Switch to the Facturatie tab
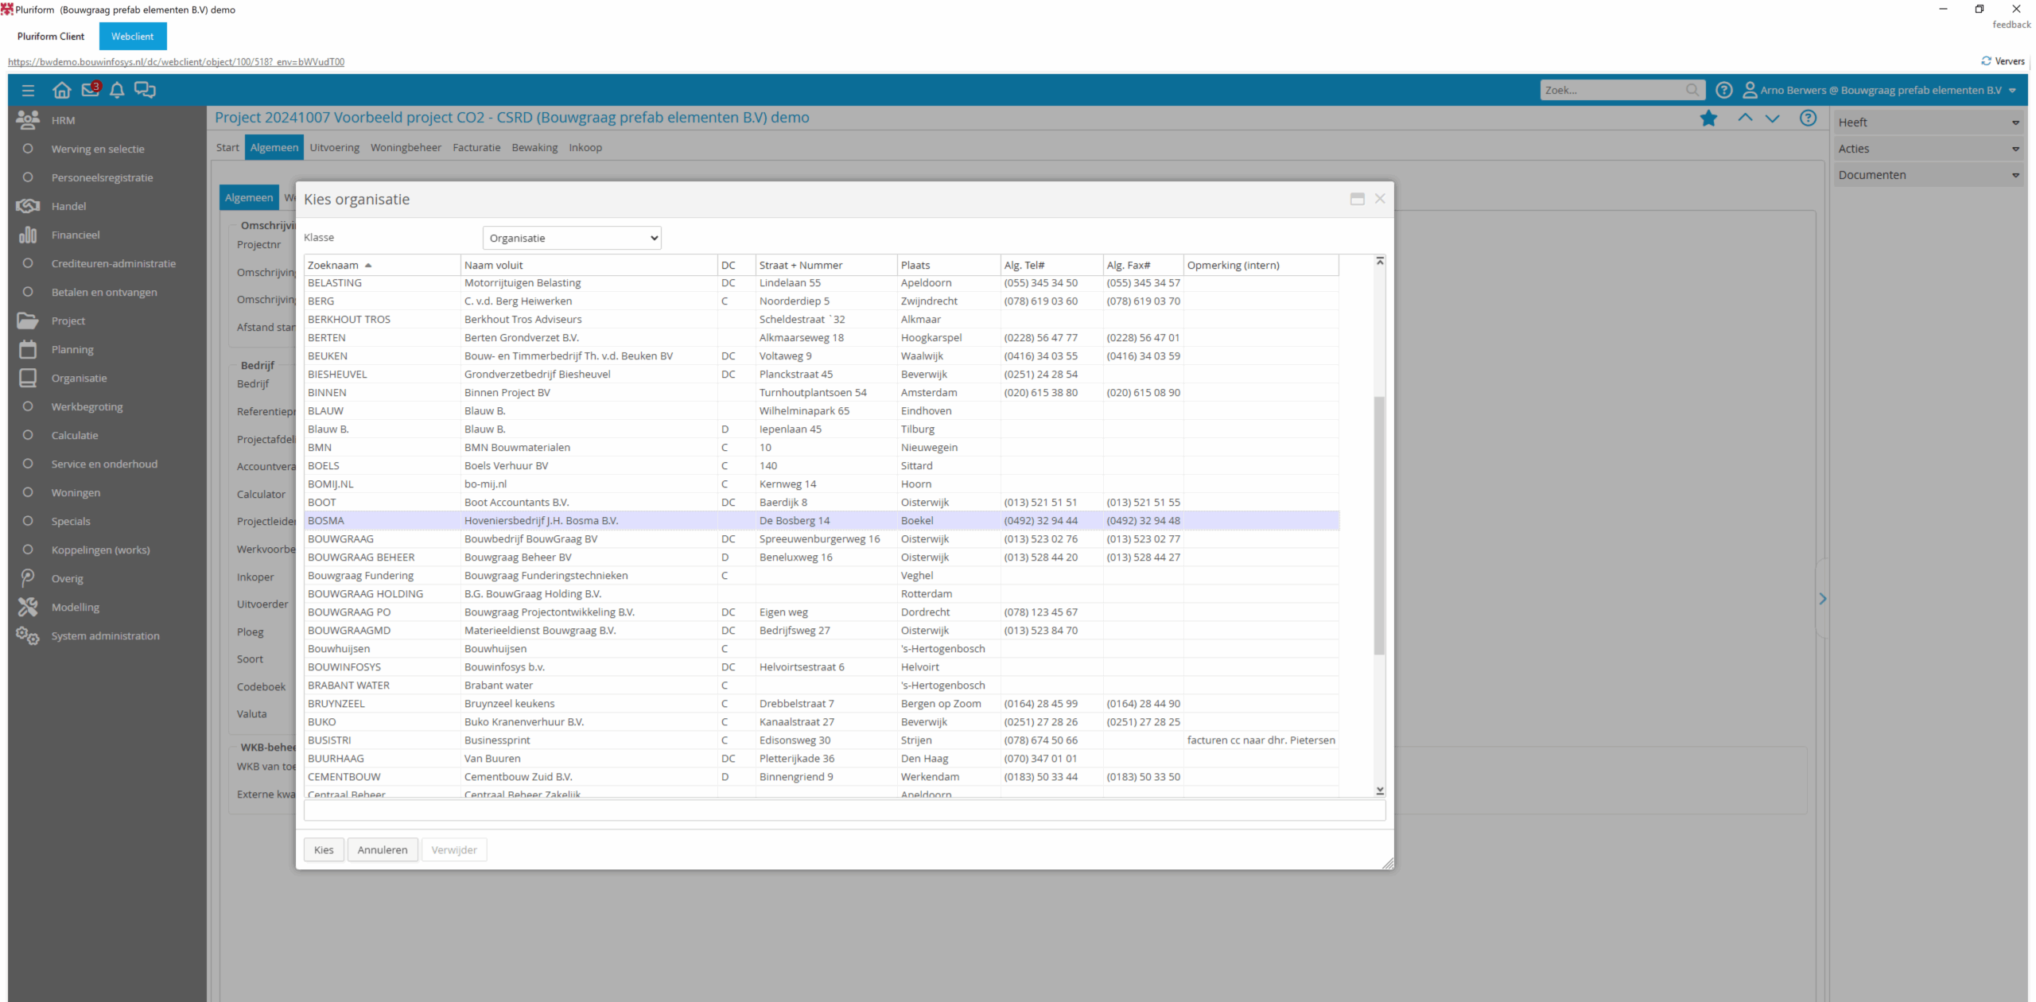The height and width of the screenshot is (1002, 2036). coord(476,147)
